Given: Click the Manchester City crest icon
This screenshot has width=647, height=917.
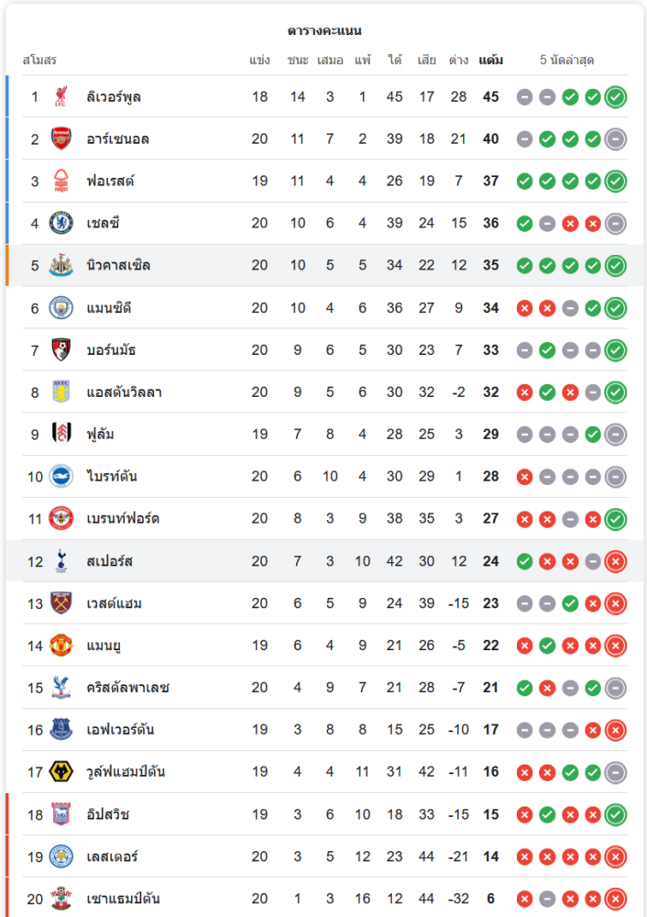Looking at the screenshot, I should point(61,307).
